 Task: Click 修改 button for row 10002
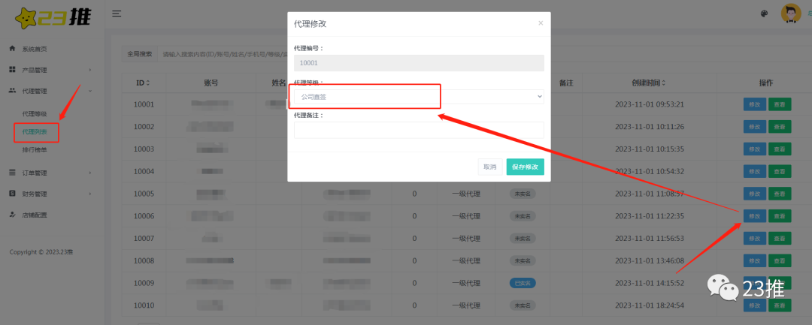[755, 127]
